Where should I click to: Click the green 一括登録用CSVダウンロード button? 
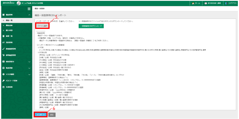pos(91,26)
